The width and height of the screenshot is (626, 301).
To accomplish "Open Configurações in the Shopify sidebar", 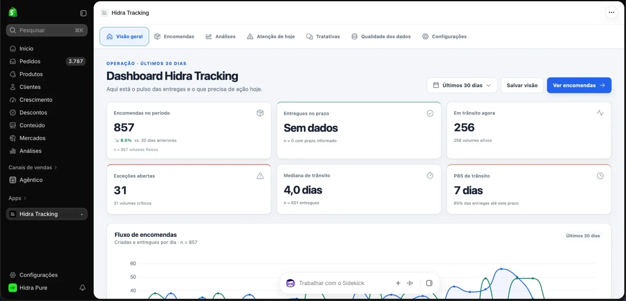I will pos(38,275).
